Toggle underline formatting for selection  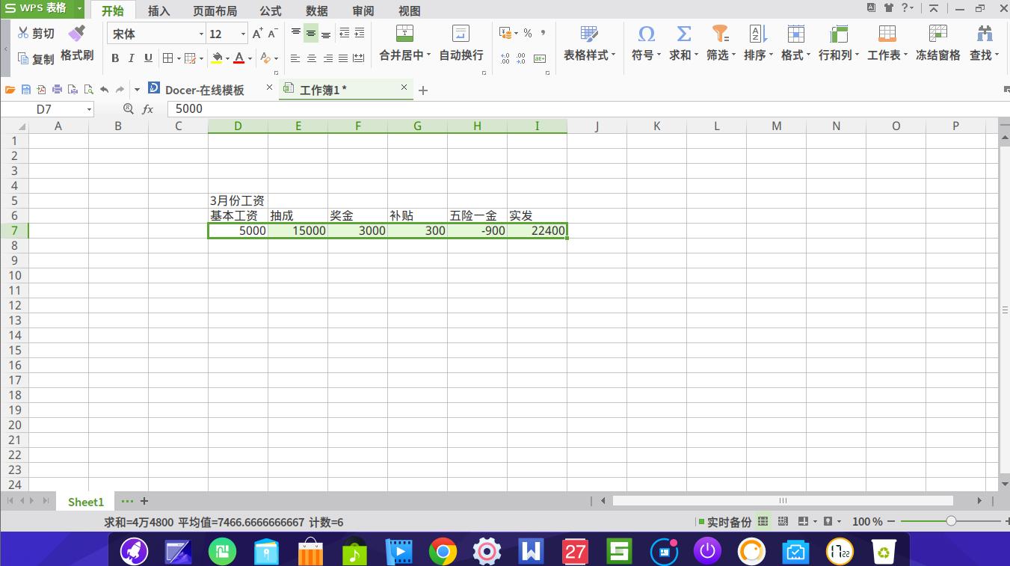click(147, 58)
